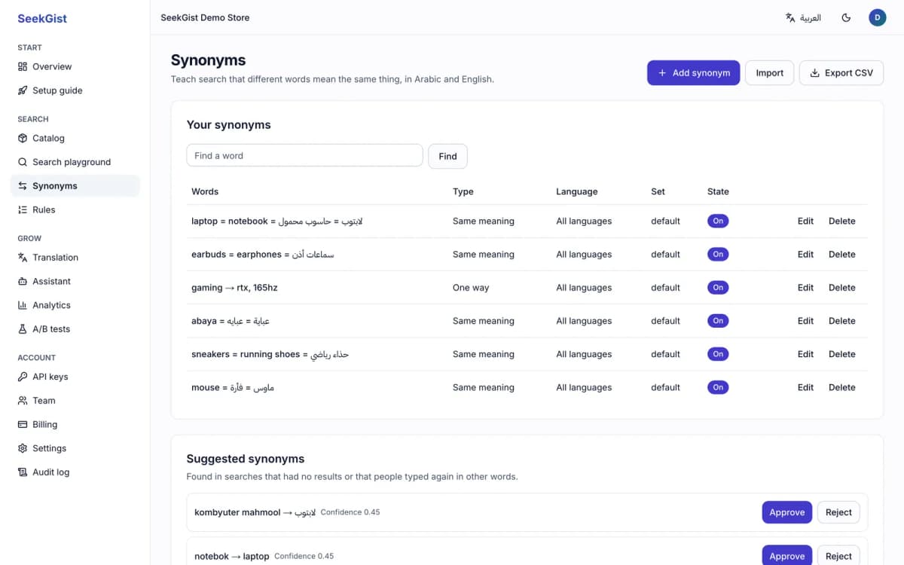Edit the sneakers = running shoes synonym
The height and width of the screenshot is (565, 904).
tap(805, 354)
